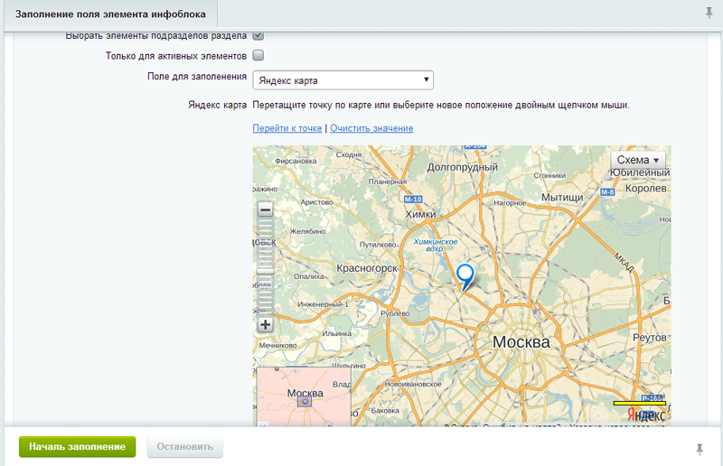
Task: Click the 'Красногорск' label on the map
Action: coord(367,269)
